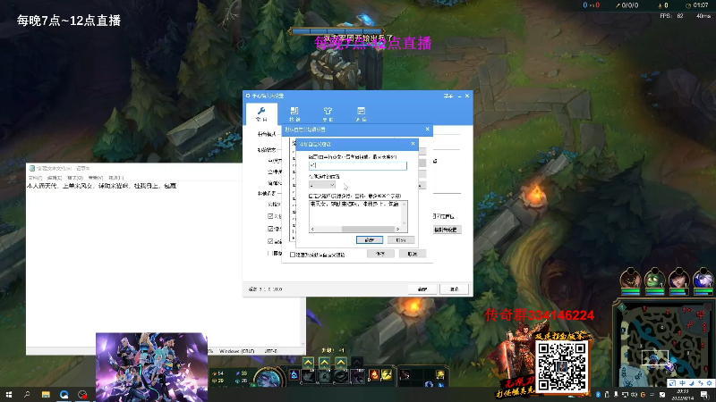Open the wrench general settings tab
716x402 pixels.
click(261, 113)
